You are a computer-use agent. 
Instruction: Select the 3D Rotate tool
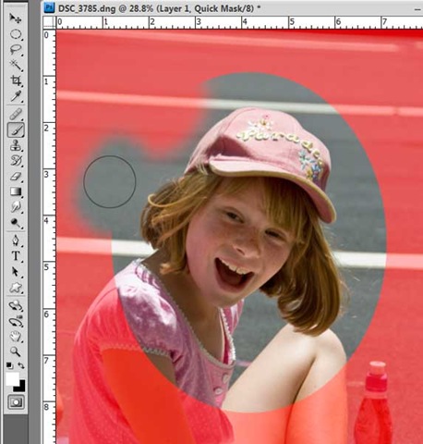[x=16, y=306]
